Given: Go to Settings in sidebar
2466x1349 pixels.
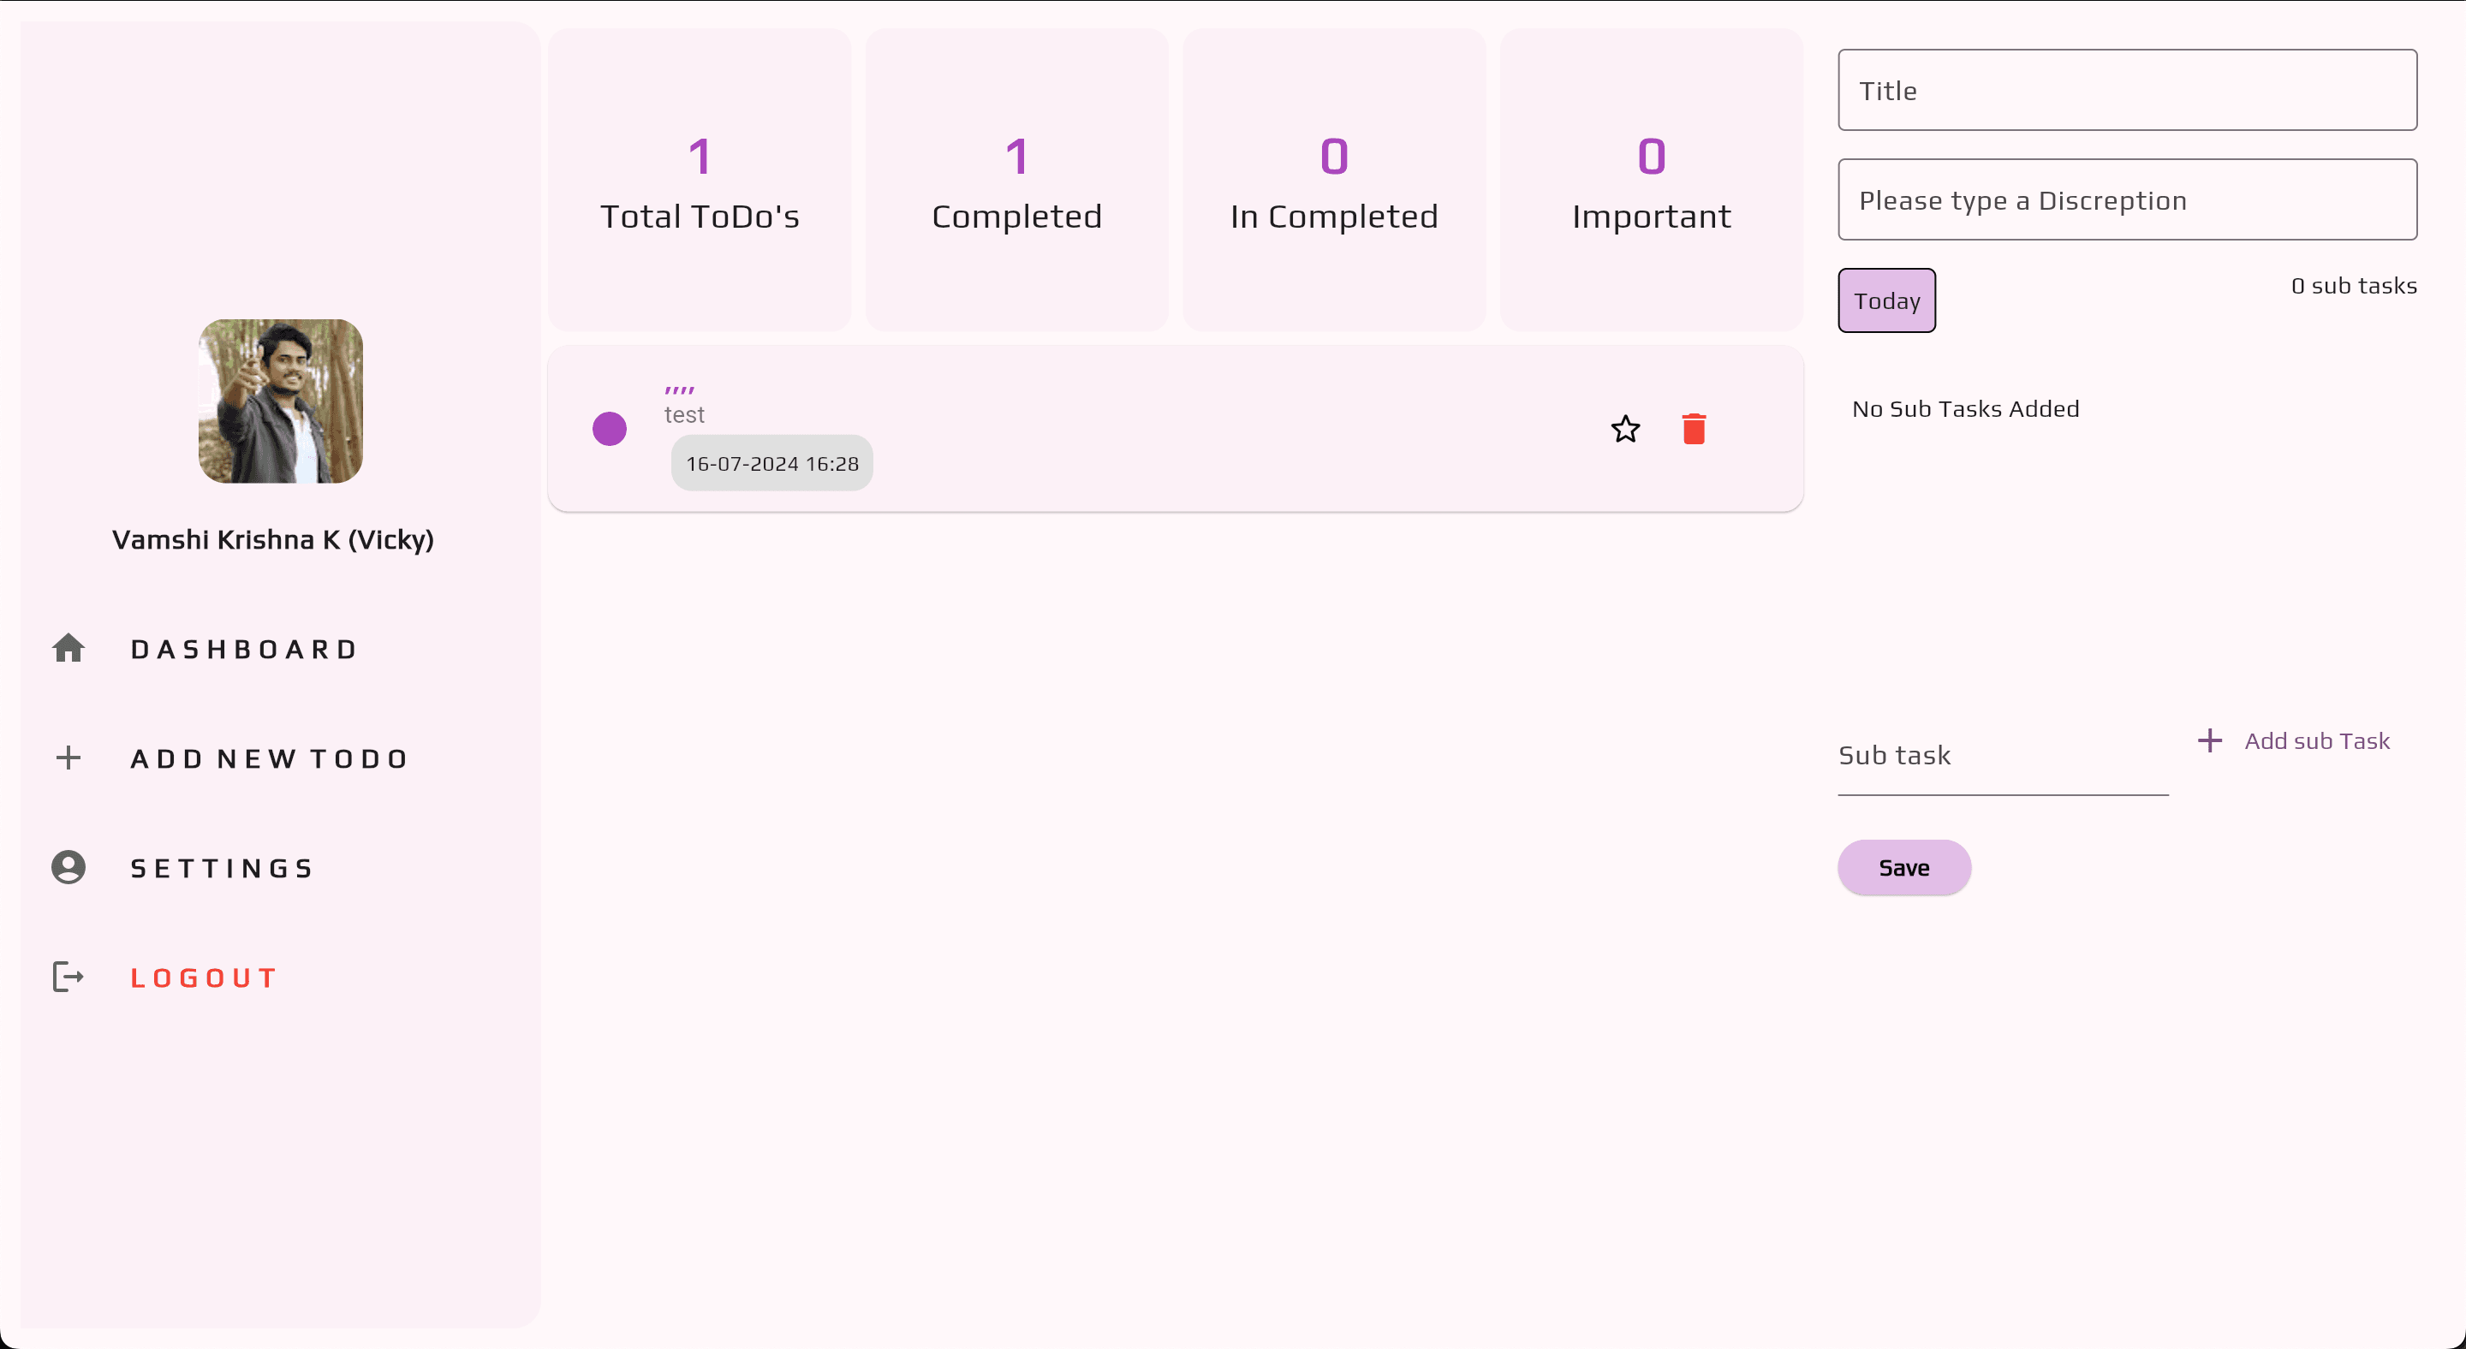Looking at the screenshot, I should tap(222, 868).
